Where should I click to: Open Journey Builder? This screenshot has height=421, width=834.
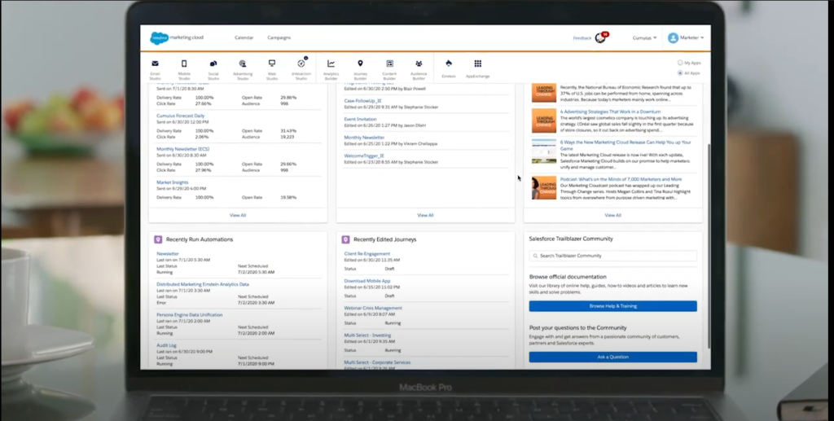(x=360, y=69)
